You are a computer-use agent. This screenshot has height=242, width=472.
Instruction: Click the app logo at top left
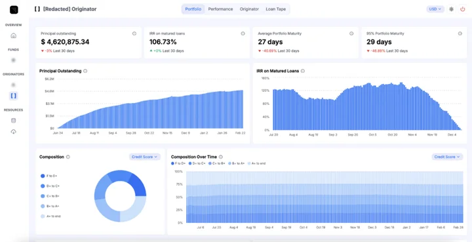[14, 10]
